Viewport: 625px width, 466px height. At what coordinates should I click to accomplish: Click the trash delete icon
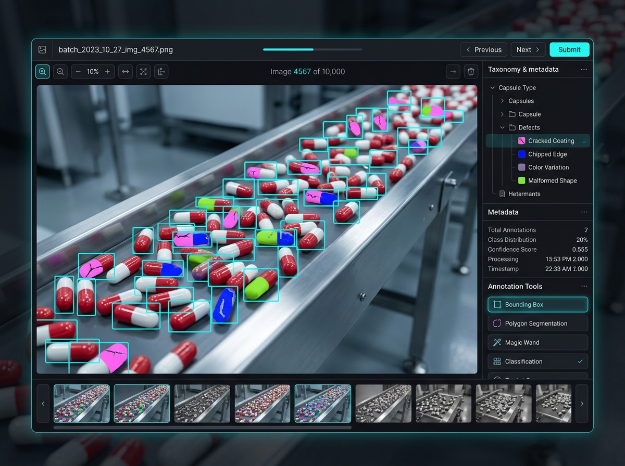tap(471, 72)
